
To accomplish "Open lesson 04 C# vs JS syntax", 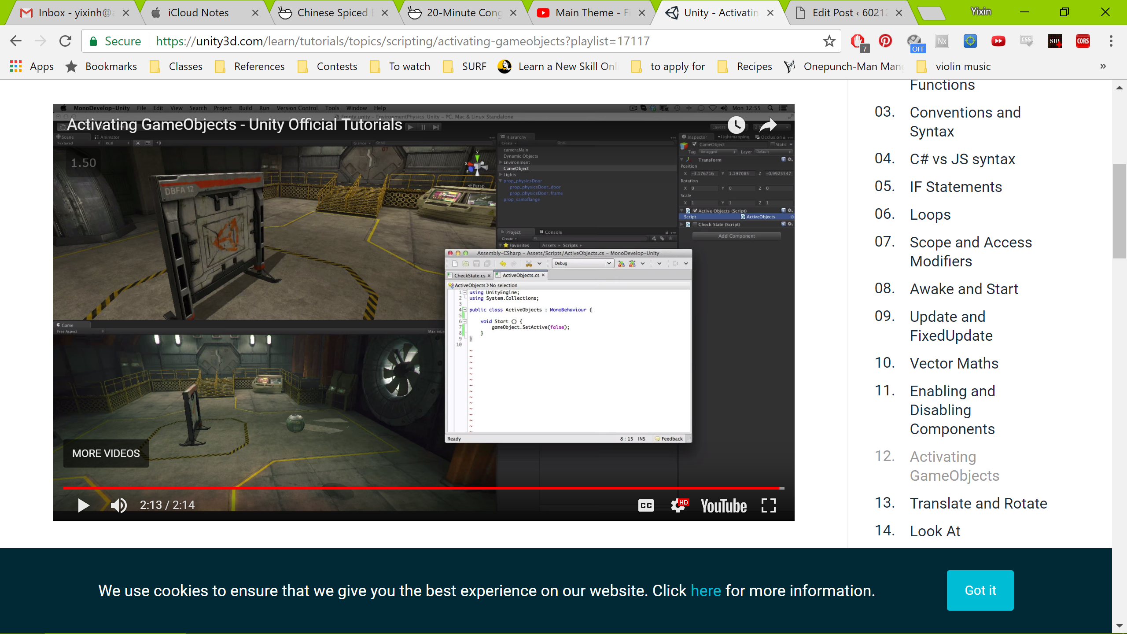I will [x=962, y=159].
